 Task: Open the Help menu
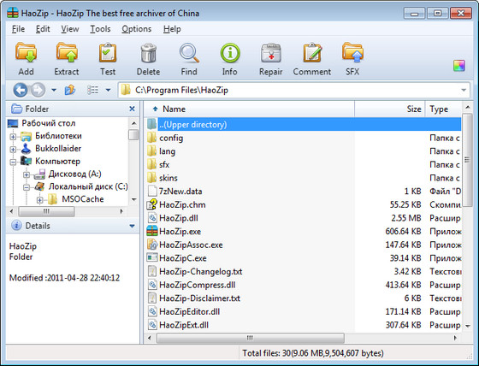coord(172,29)
